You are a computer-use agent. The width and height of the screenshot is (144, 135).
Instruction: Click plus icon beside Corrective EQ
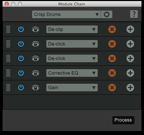coord(130,73)
